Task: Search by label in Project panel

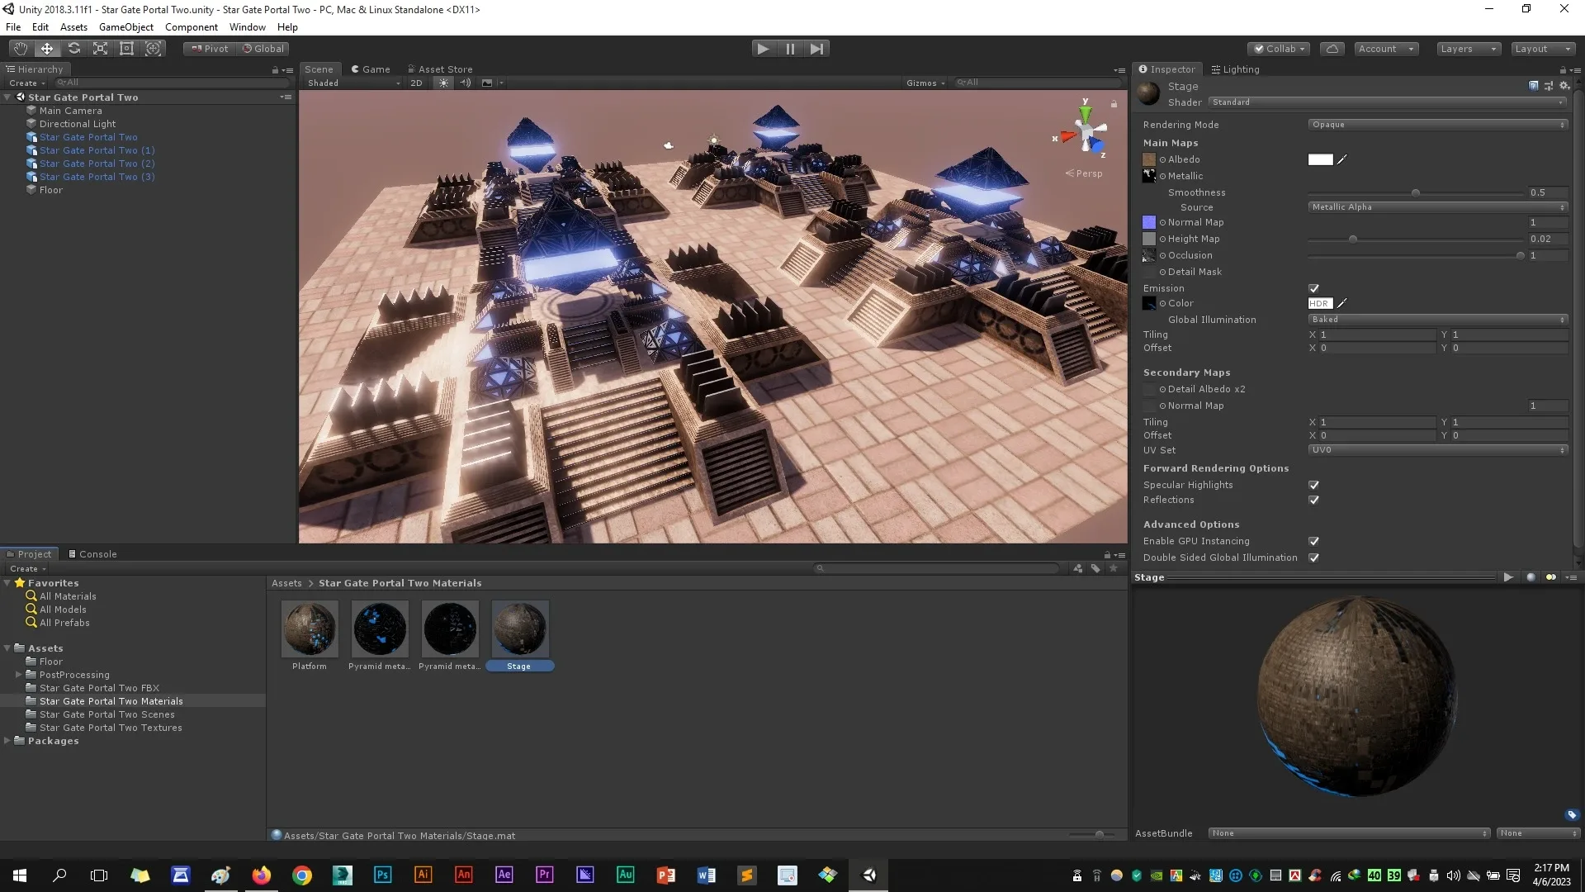Action: point(1095,568)
